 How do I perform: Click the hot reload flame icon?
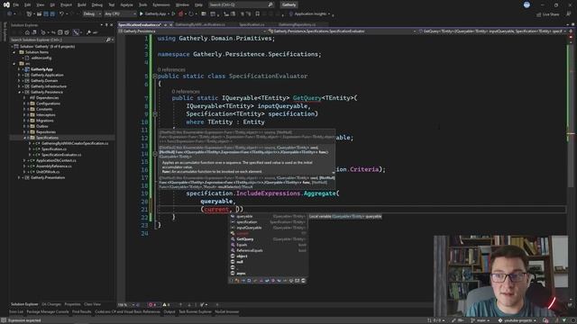[180, 14]
